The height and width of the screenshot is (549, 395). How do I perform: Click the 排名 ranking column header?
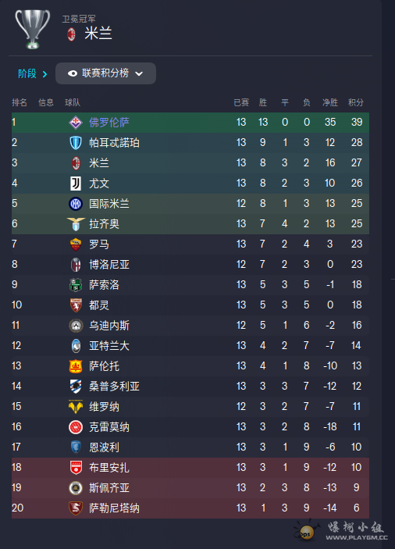[20, 102]
